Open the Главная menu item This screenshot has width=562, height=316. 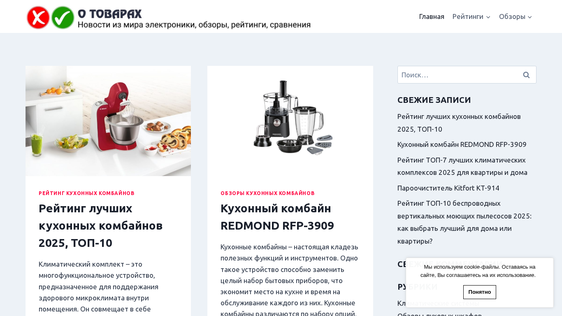click(432, 16)
